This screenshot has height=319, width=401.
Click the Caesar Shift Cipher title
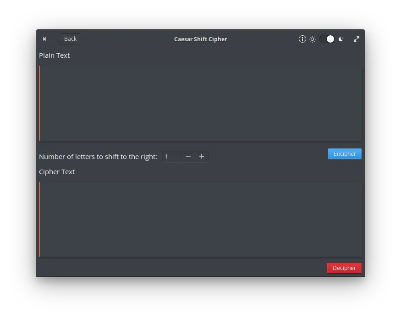(x=200, y=39)
